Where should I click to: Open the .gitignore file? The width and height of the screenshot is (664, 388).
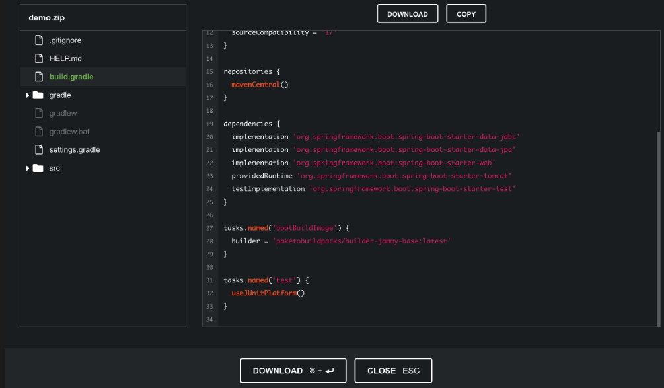pyautogui.click(x=65, y=40)
